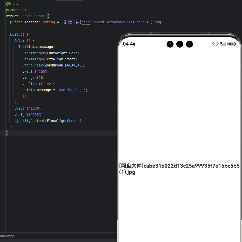This screenshot has width=242, height=242.
Task: Click the .height('100%') line
Action: [30, 115]
